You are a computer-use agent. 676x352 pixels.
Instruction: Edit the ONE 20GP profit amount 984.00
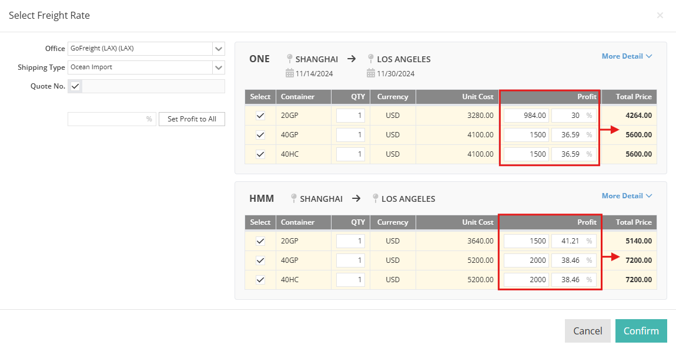pyautogui.click(x=526, y=116)
